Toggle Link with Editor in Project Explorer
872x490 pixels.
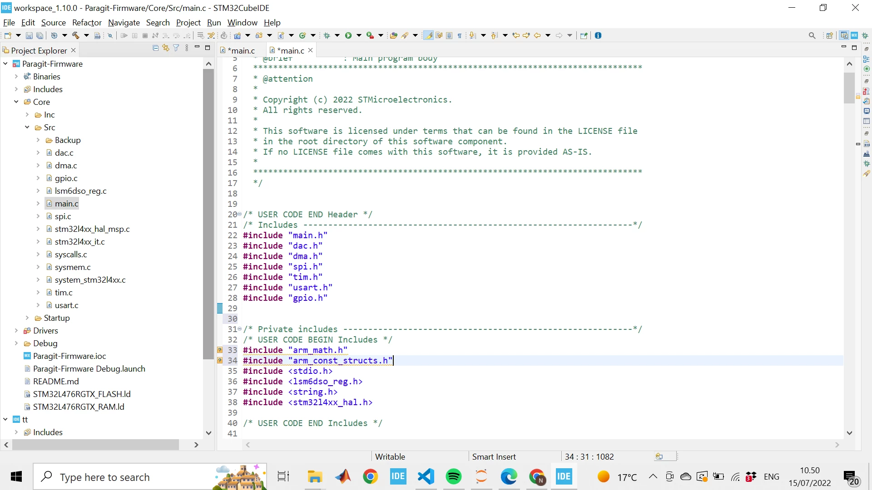pos(166,48)
